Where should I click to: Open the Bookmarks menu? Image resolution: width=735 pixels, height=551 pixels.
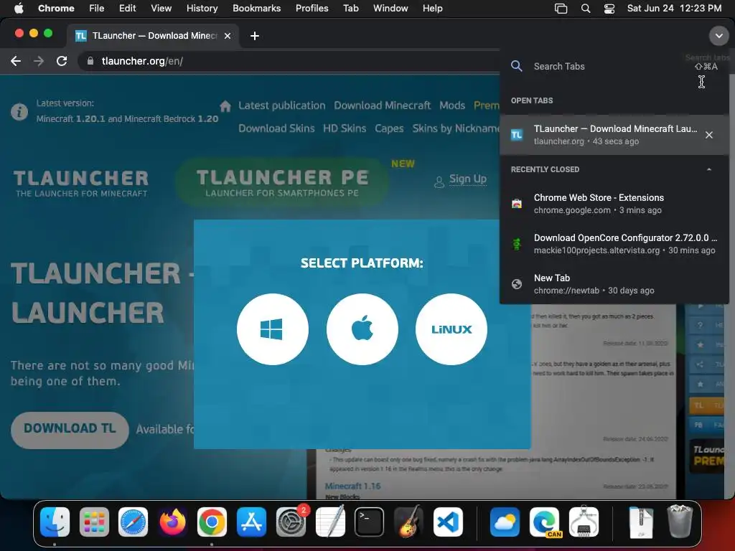(x=256, y=8)
